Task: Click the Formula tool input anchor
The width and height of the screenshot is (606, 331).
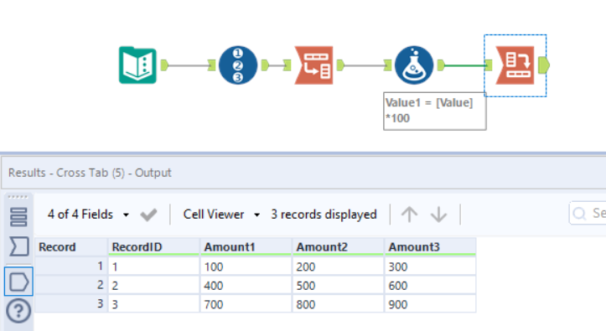Action: point(387,65)
